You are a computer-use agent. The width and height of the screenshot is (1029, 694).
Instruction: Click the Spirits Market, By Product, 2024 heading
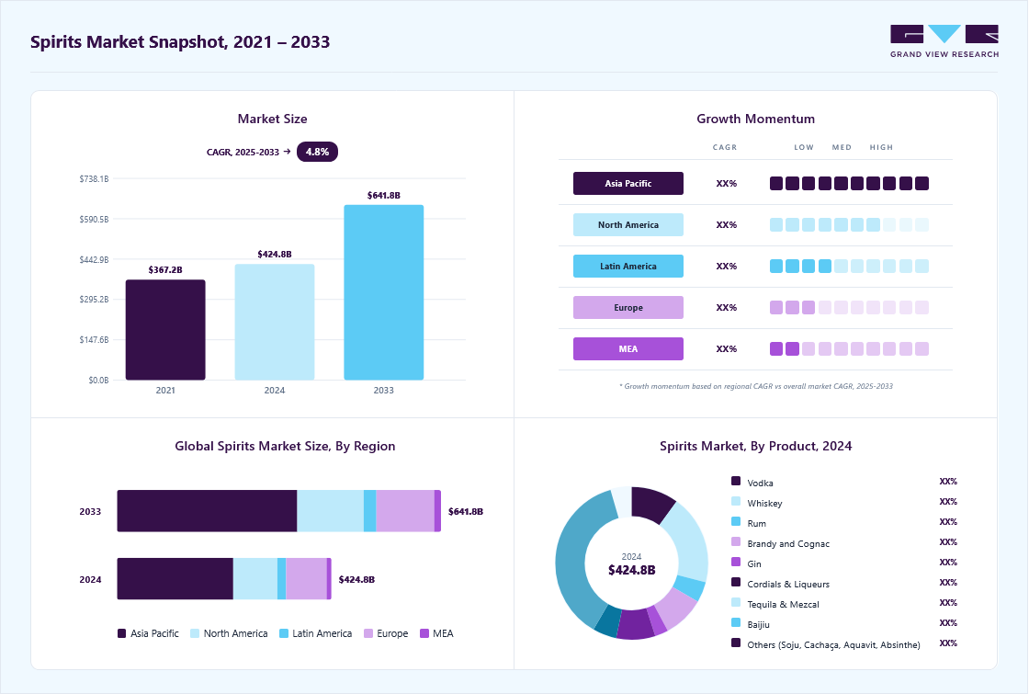(755, 446)
